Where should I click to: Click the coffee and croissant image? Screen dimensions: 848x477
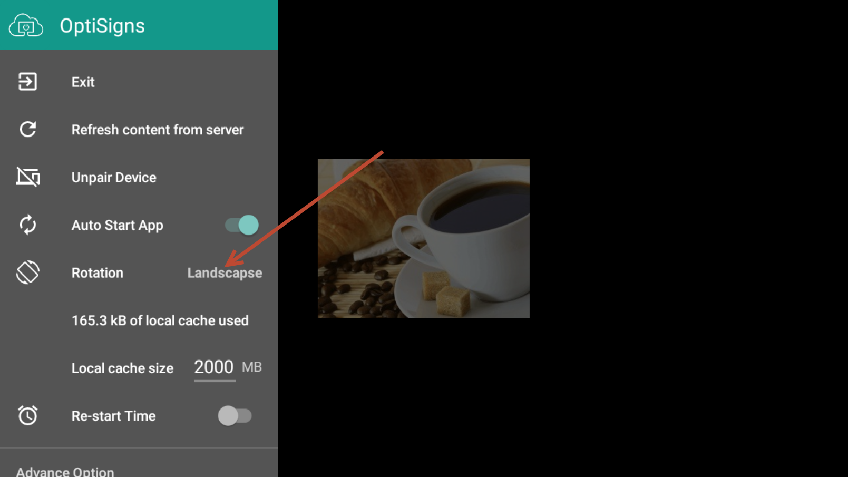point(423,238)
